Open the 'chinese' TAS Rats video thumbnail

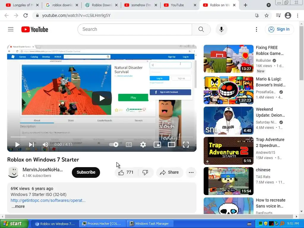[x=228, y=181]
